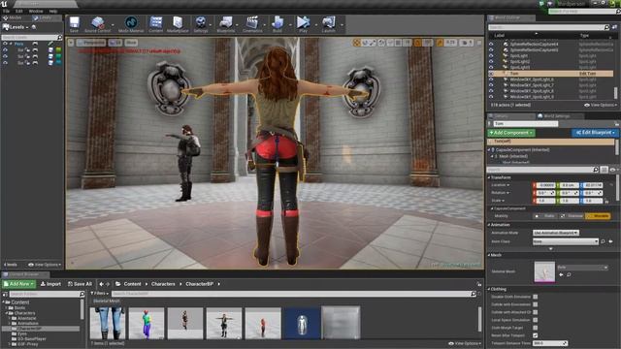Click the Save All button
Viewport: 621px width, 349px height.
80,284
